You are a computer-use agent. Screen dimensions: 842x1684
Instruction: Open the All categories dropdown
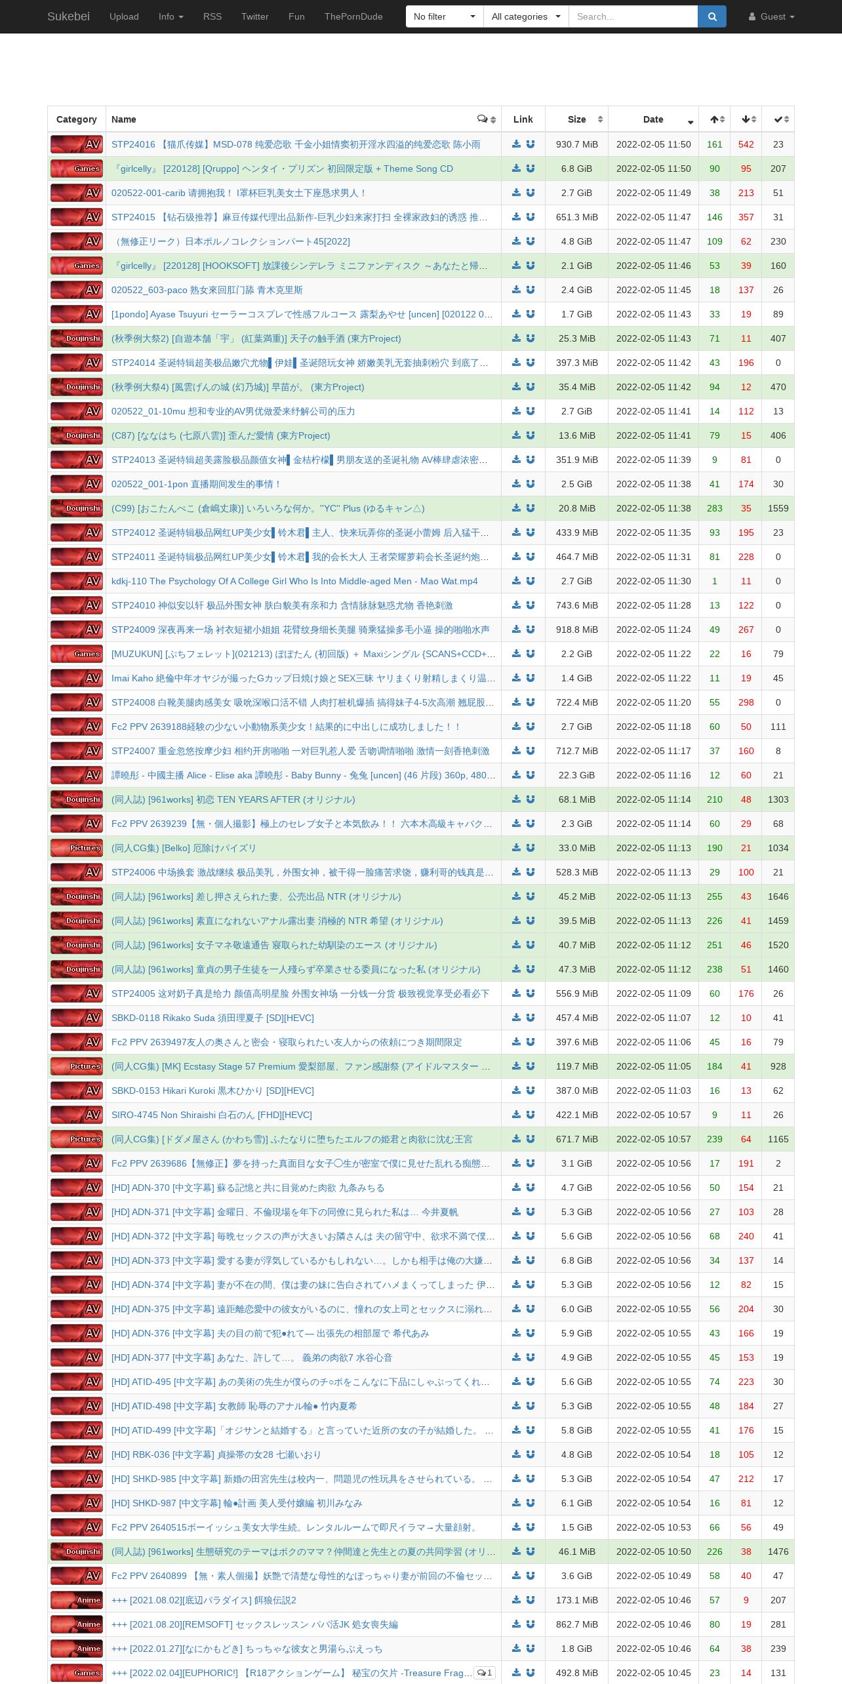526,16
